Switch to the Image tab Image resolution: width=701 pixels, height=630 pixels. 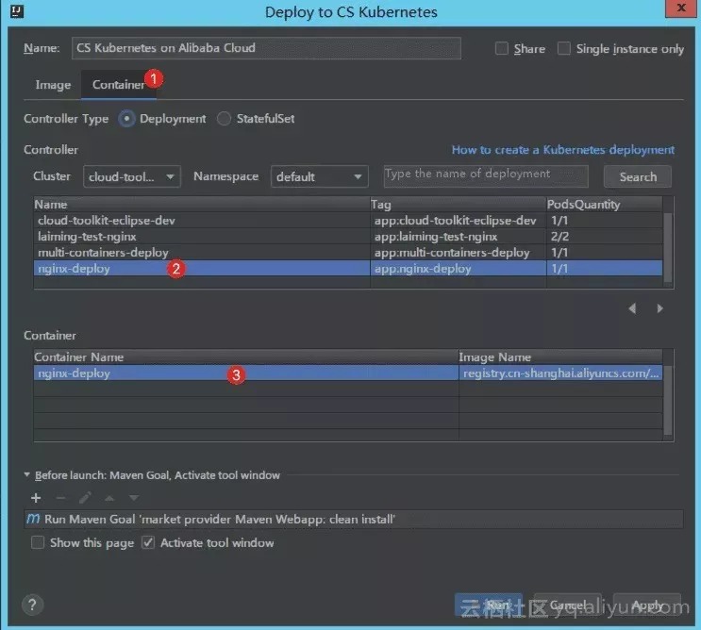click(x=53, y=85)
